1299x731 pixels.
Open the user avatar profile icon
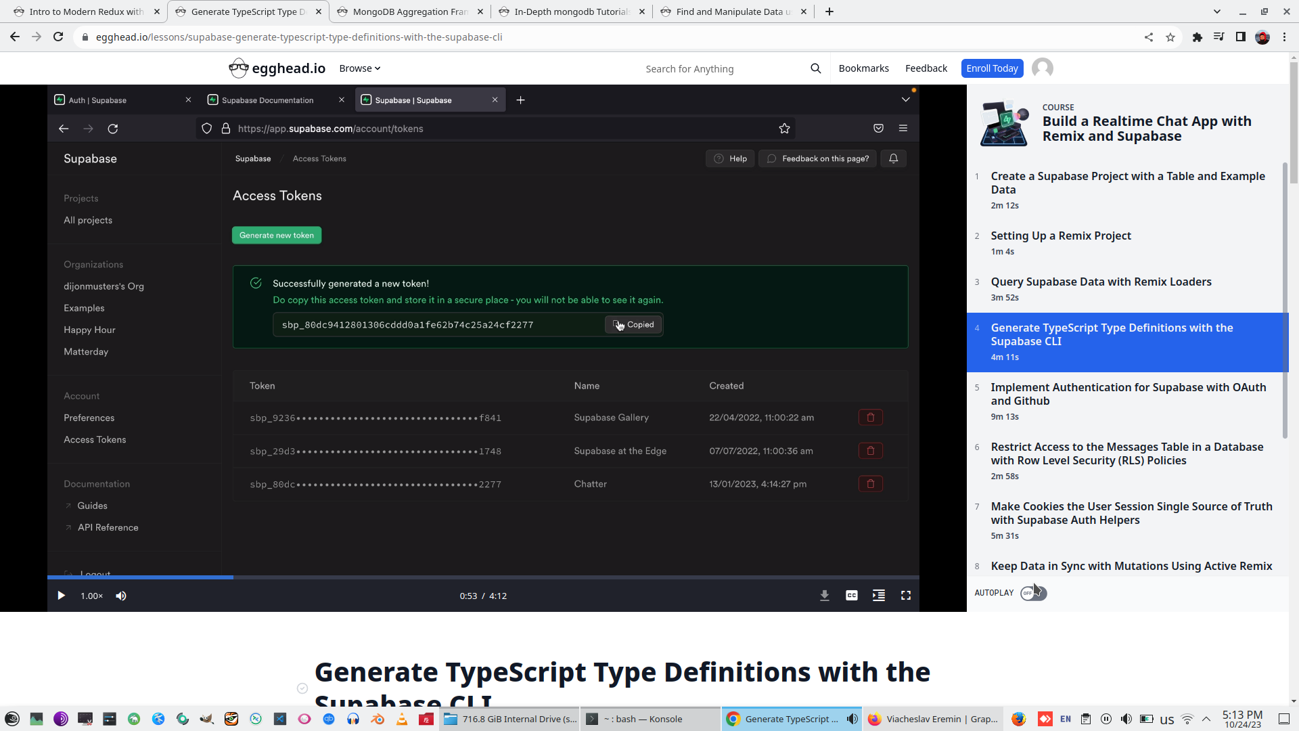1042,68
